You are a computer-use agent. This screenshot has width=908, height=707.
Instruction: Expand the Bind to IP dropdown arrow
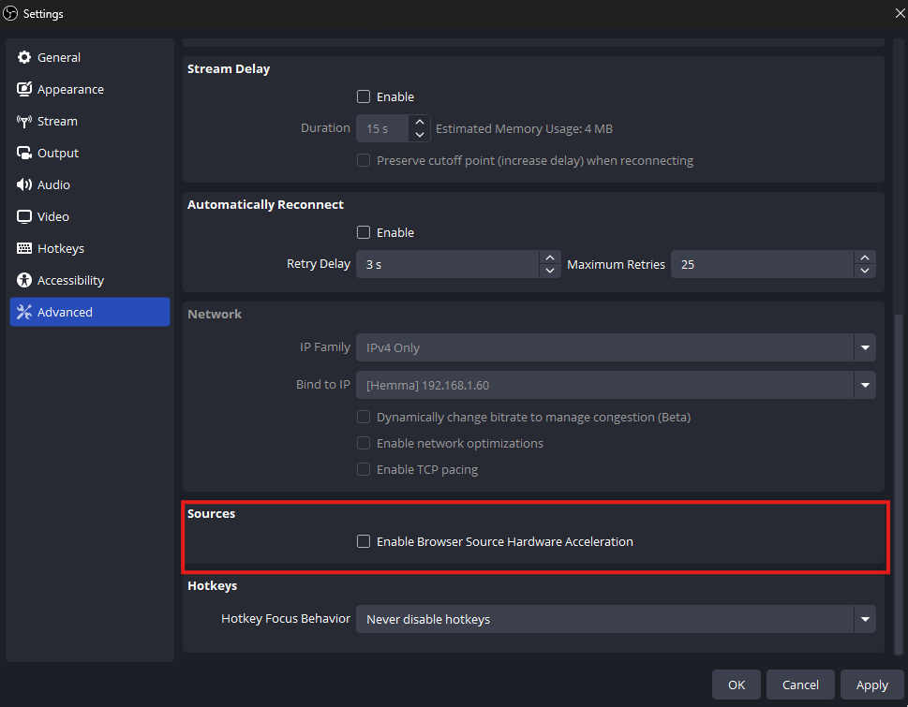[865, 385]
